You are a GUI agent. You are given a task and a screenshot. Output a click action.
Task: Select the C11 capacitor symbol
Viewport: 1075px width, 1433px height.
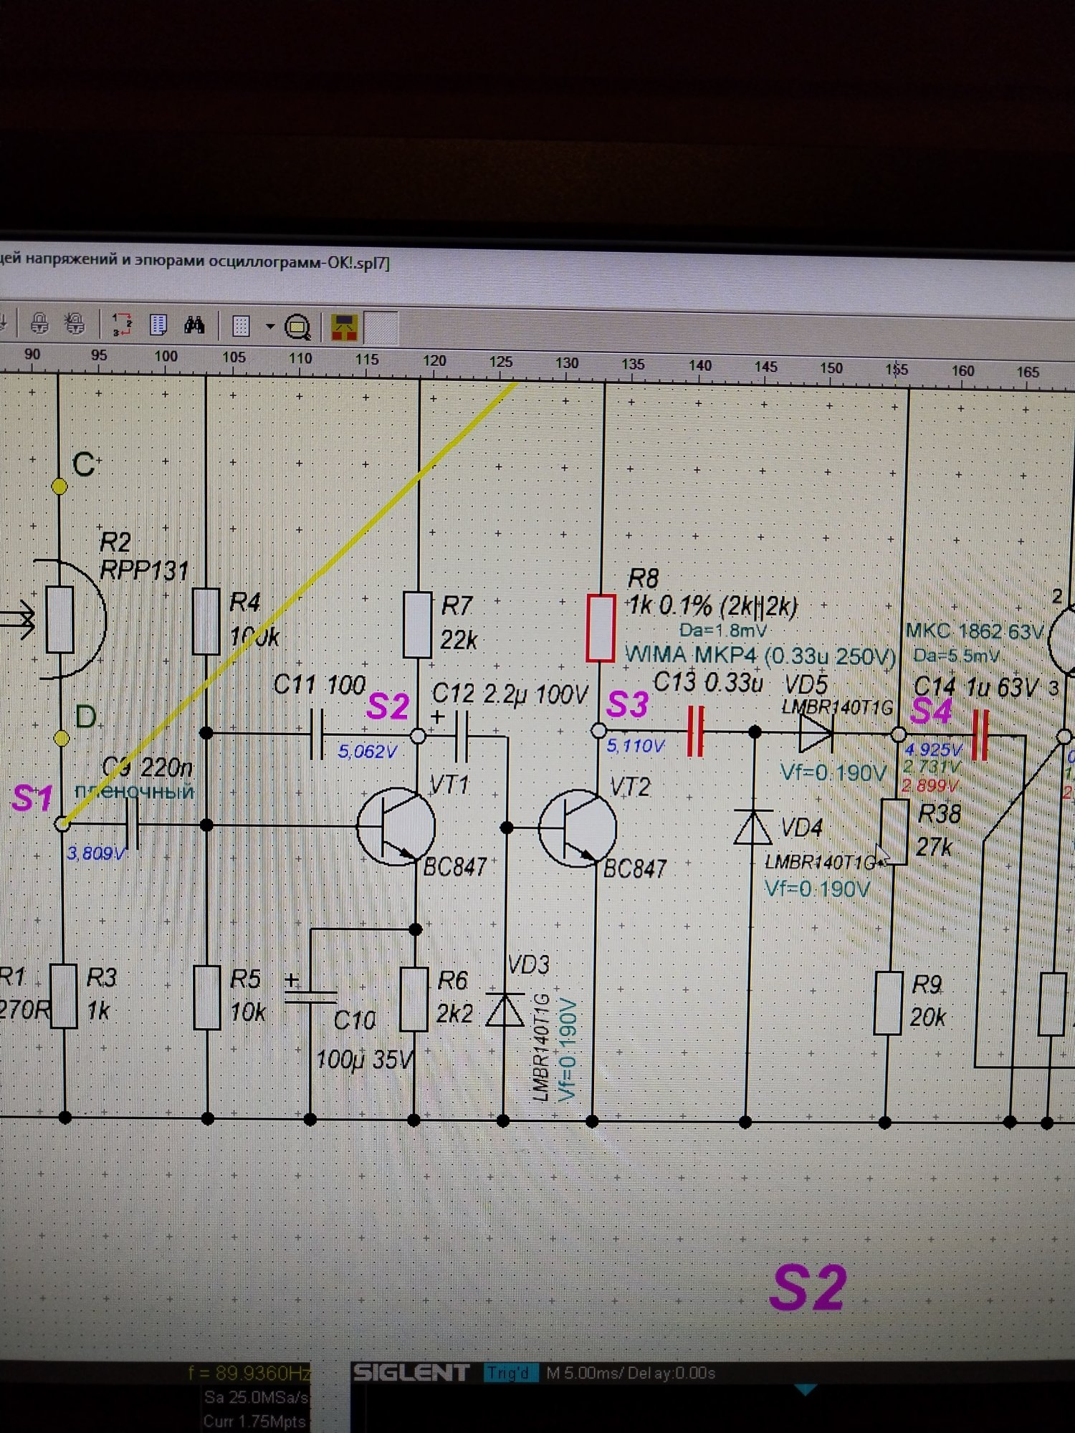(x=317, y=734)
